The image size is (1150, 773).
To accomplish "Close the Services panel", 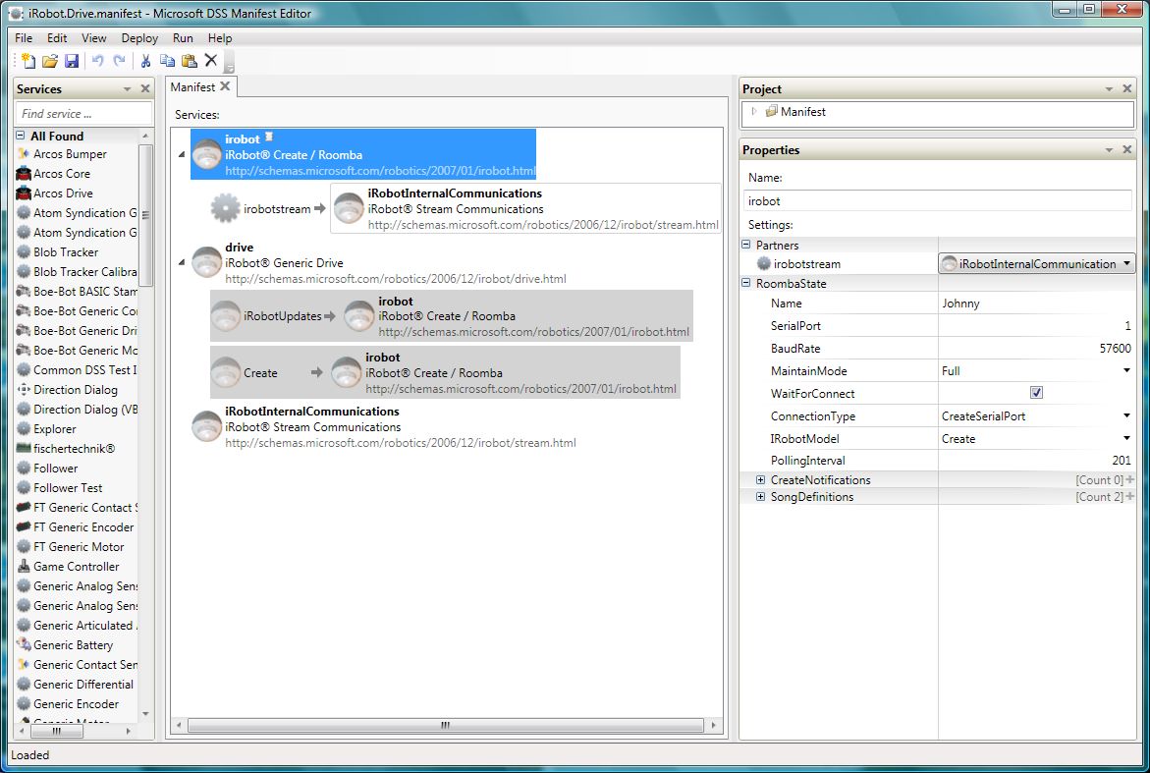I will (145, 89).
